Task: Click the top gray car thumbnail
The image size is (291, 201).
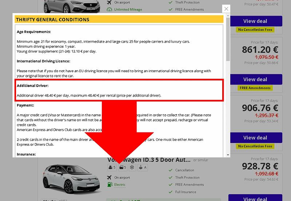Action: click(72, 6)
